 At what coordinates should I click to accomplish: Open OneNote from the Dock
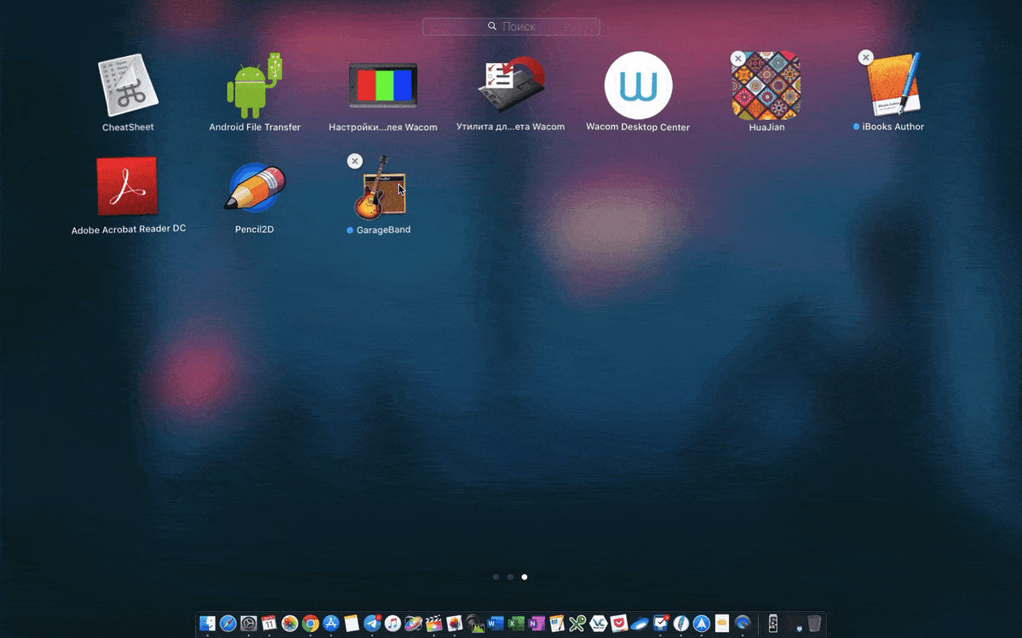pyautogui.click(x=535, y=624)
